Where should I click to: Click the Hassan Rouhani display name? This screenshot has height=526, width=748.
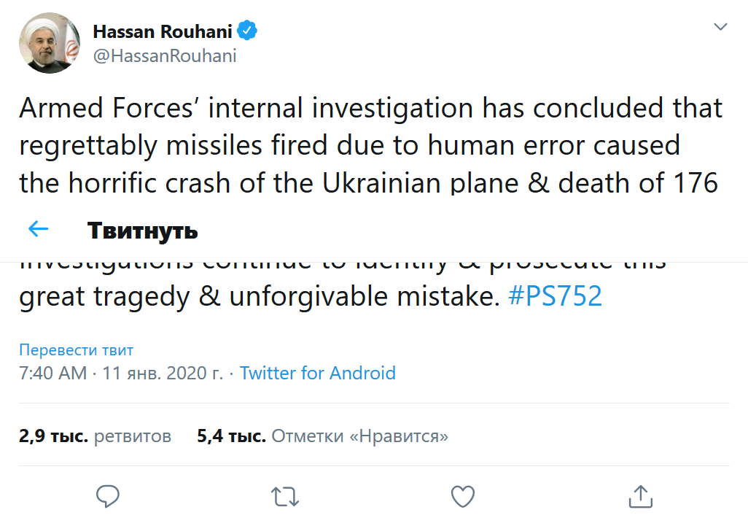[163, 32]
